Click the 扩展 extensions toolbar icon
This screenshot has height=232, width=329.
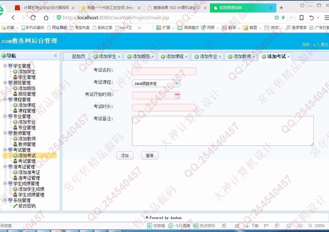point(159,28)
